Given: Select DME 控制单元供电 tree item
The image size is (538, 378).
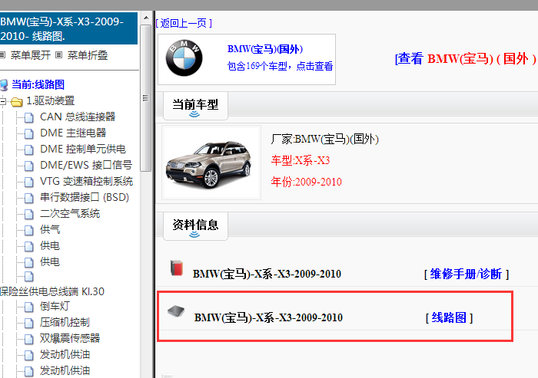Looking at the screenshot, I should point(83,149).
